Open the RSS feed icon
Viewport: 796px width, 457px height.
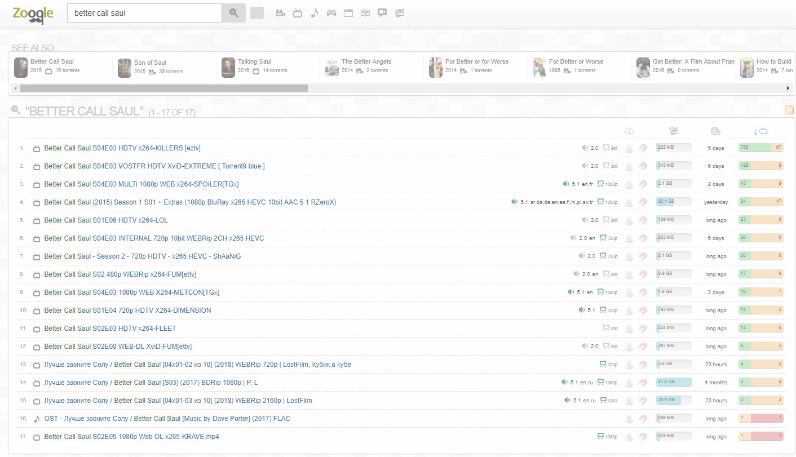click(x=789, y=110)
